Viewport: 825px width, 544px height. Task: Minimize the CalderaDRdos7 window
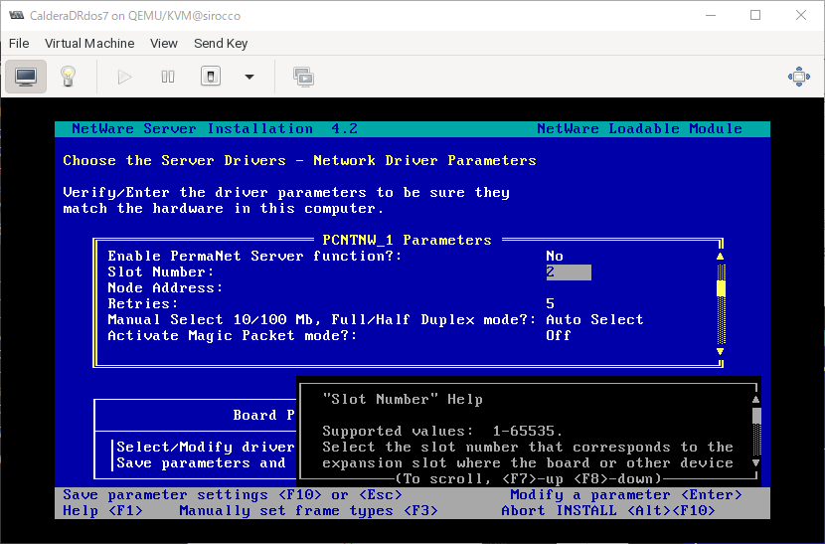pos(711,15)
